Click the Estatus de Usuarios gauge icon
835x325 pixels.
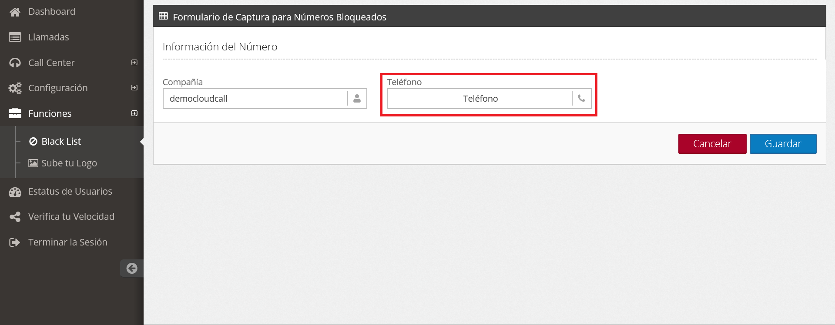coord(15,192)
